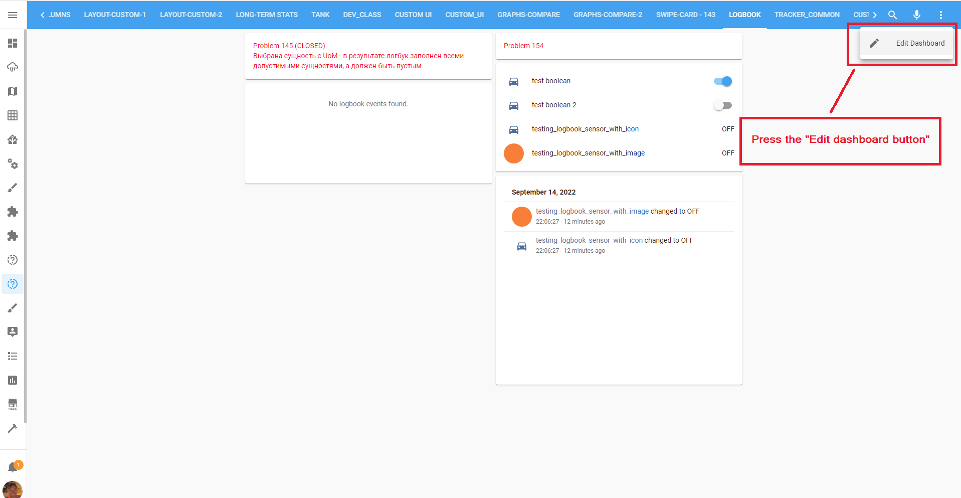Switch to the GRAPHS-COMPARE-2 tab
961x498 pixels.
pos(608,15)
